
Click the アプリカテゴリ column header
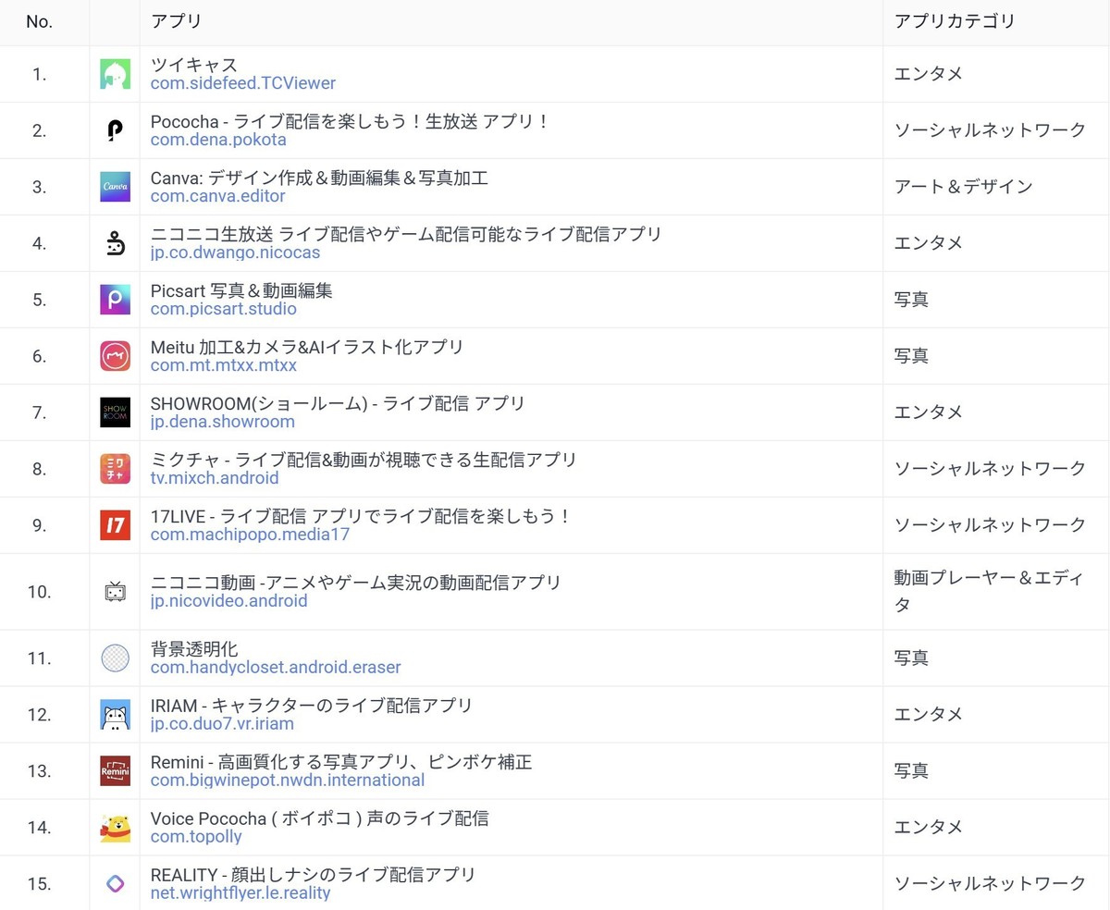pyautogui.click(x=955, y=21)
